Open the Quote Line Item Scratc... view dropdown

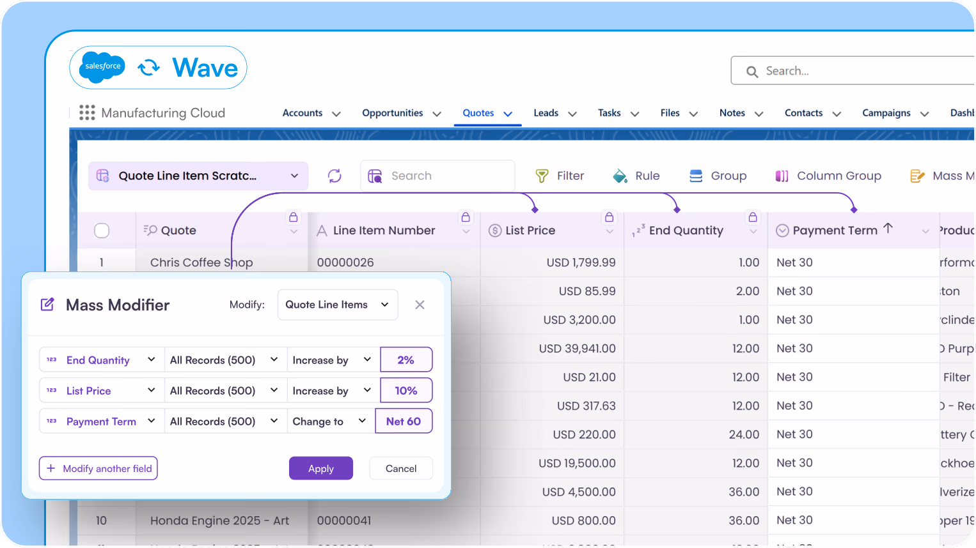point(198,176)
